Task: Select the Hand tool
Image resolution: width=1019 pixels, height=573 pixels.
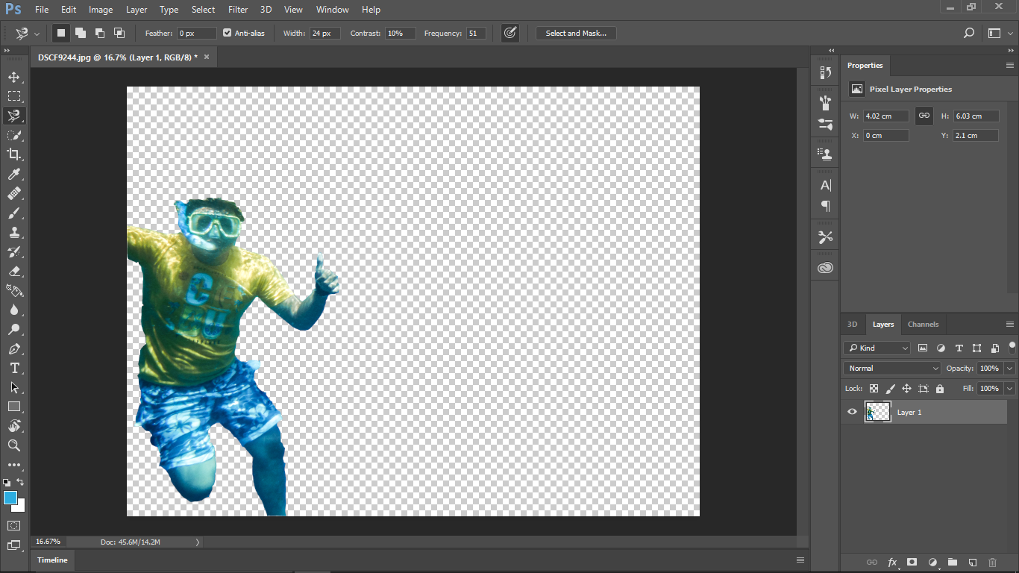Action: coord(14,426)
